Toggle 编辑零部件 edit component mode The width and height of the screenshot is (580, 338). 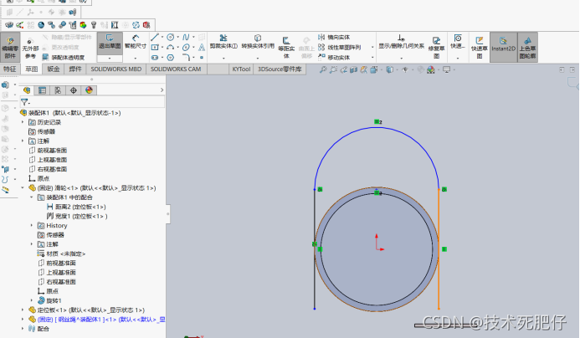pyautogui.click(x=10, y=47)
